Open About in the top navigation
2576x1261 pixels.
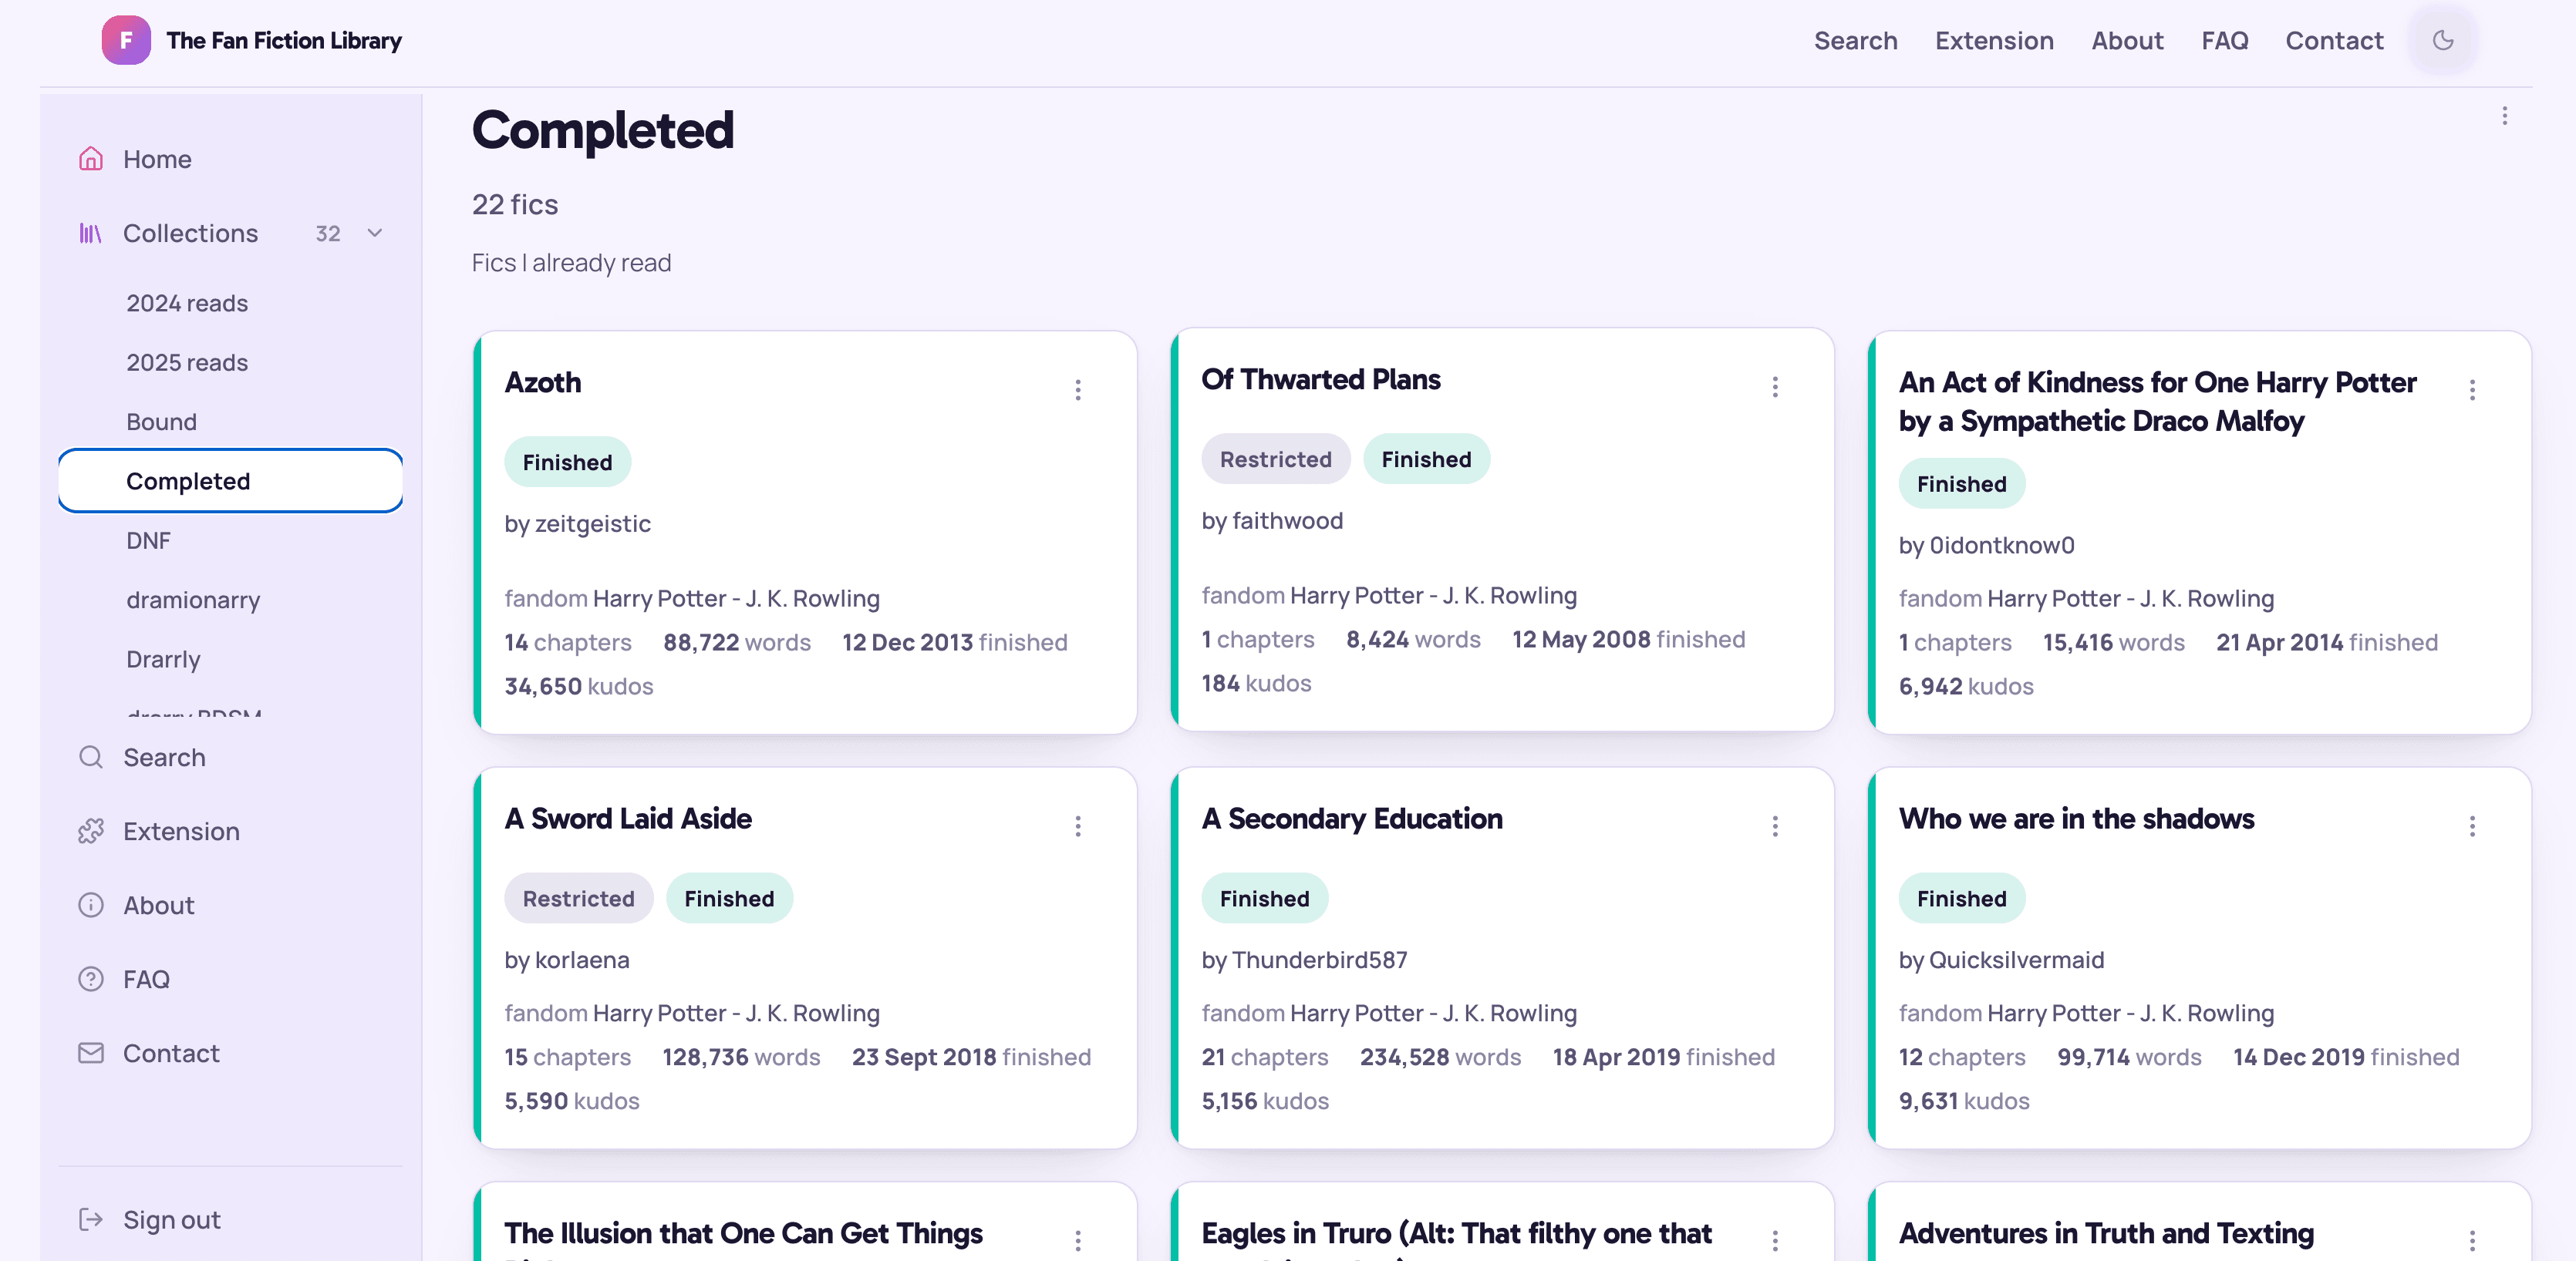pyautogui.click(x=2127, y=40)
